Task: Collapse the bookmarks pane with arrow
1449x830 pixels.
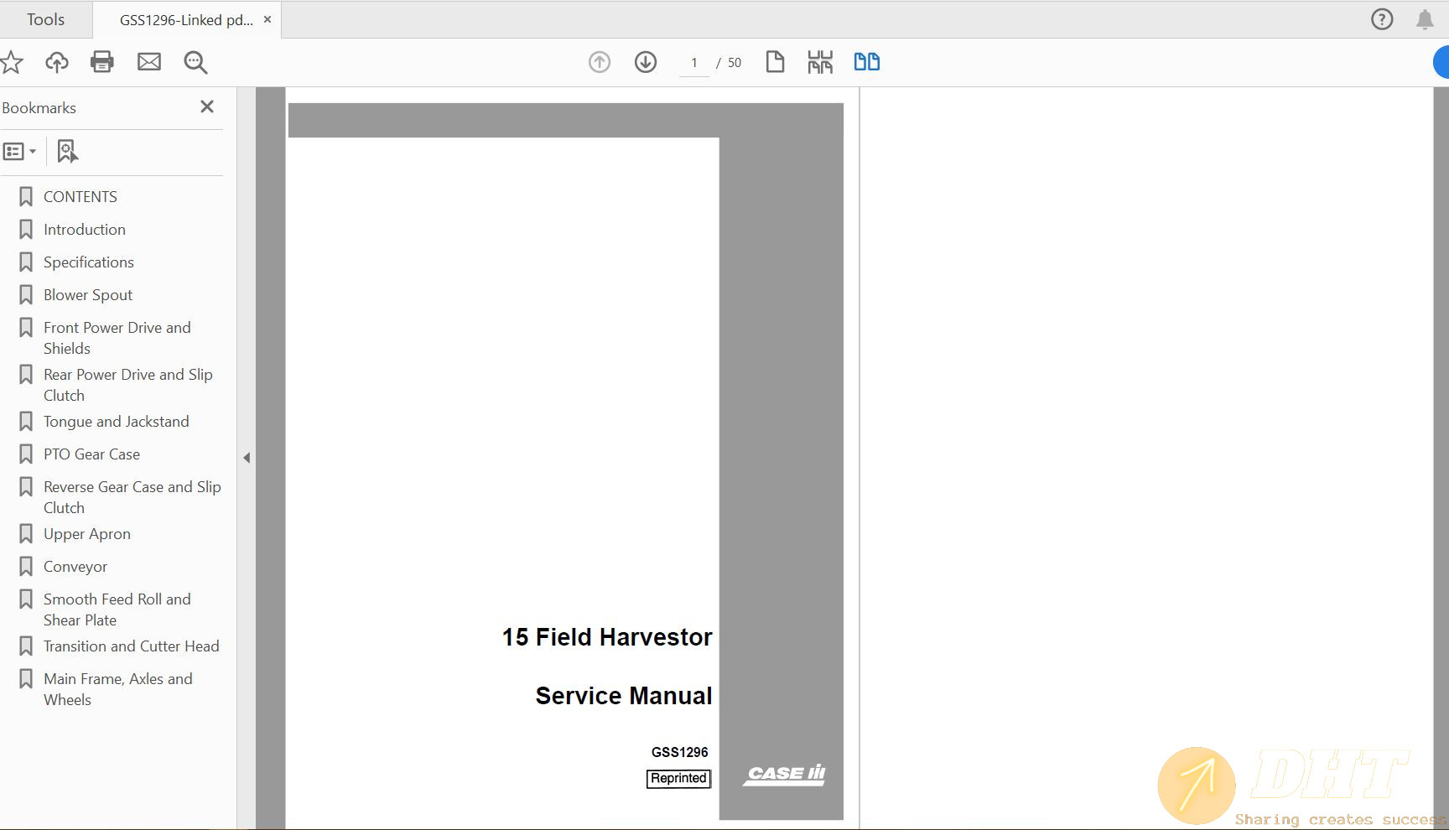Action: coord(247,458)
